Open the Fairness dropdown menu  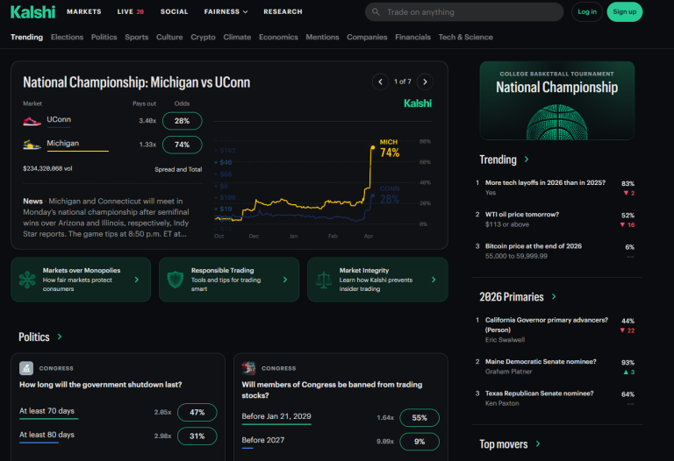226,12
